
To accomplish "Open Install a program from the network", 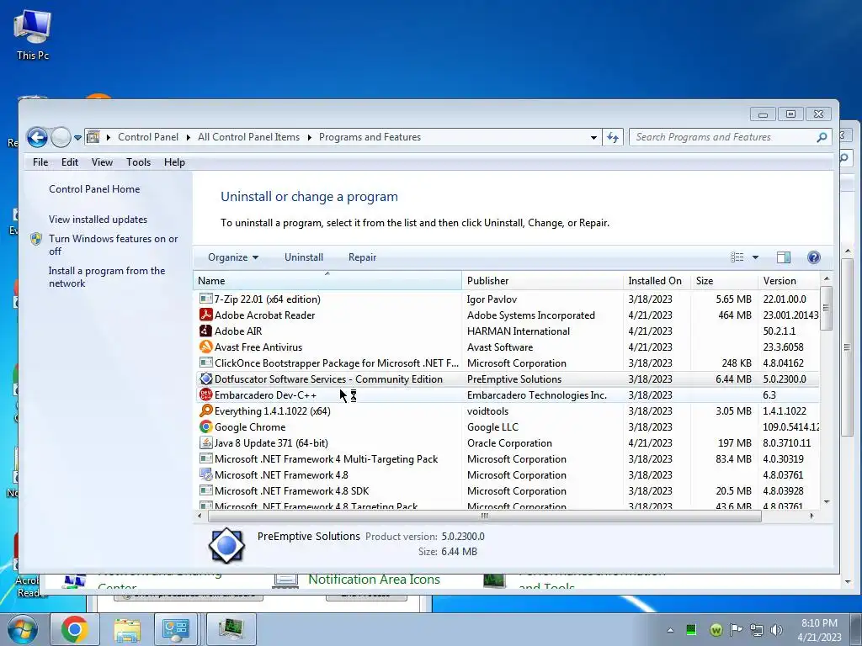I will 107,277.
